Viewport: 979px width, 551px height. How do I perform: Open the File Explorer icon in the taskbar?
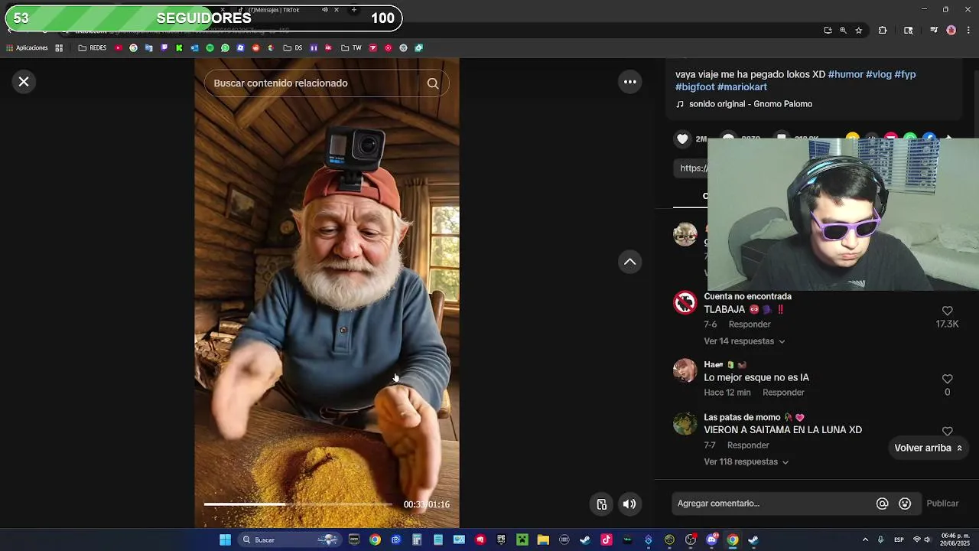(543, 540)
